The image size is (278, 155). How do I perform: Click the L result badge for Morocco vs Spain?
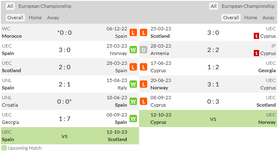click(x=133, y=32)
